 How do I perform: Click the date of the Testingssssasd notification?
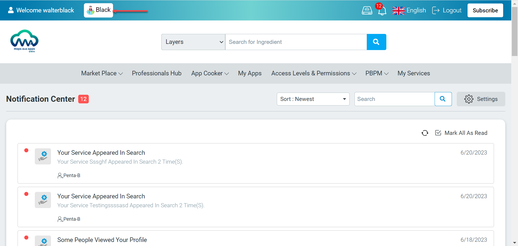(474, 196)
